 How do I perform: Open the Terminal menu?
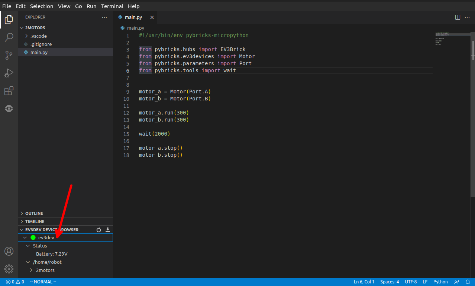[x=112, y=6]
